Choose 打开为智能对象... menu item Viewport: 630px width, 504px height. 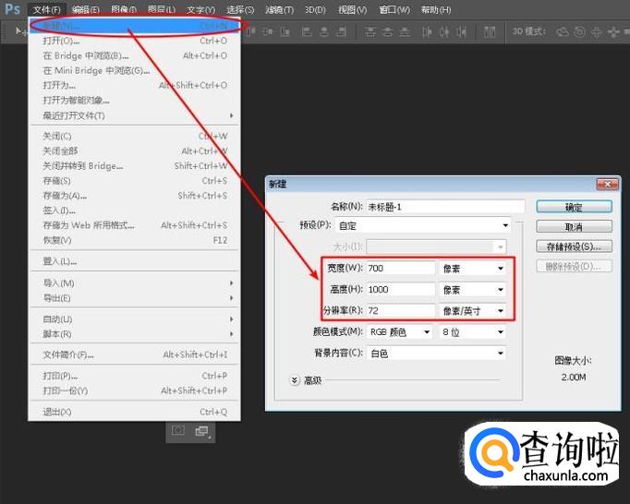(x=135, y=100)
